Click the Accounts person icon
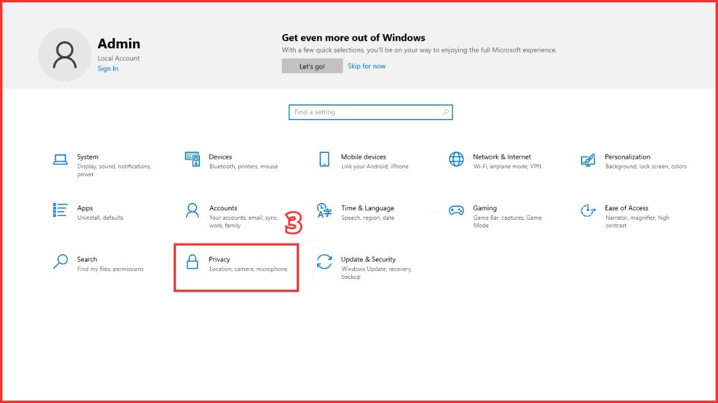718x403 pixels. 192,210
